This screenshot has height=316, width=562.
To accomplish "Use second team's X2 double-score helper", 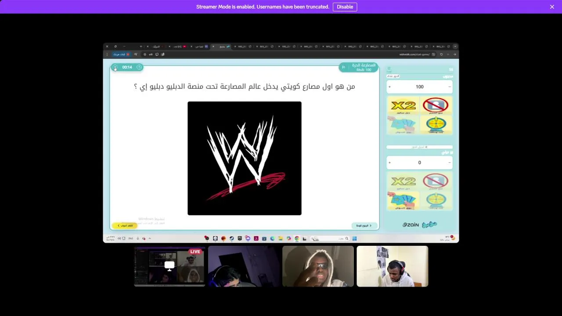I will [x=403, y=182].
